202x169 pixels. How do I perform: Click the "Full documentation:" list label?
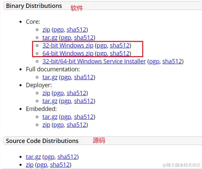coord(53,69)
